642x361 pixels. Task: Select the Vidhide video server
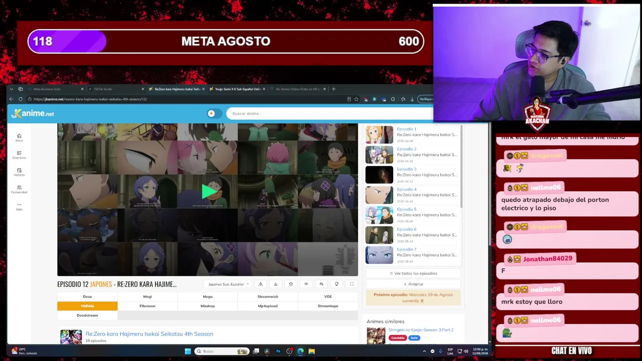[x=87, y=306]
